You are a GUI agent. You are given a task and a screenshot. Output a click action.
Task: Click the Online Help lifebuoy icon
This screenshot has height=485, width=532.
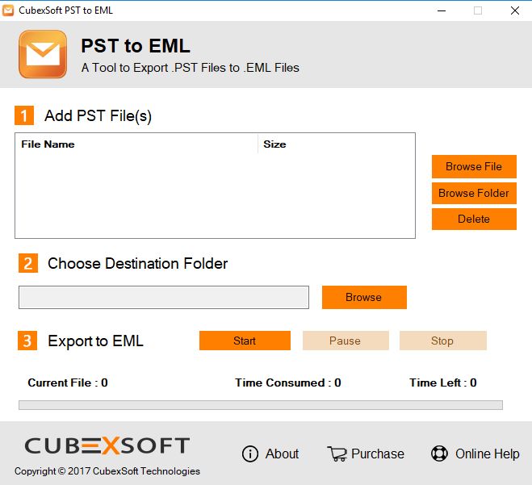point(439,454)
